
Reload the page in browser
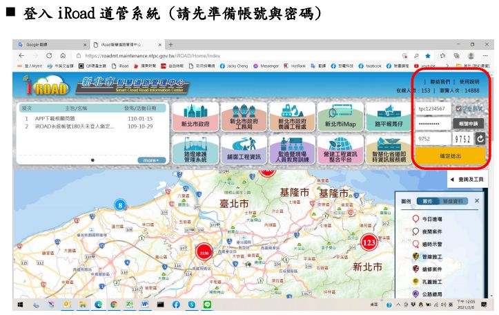point(49,56)
